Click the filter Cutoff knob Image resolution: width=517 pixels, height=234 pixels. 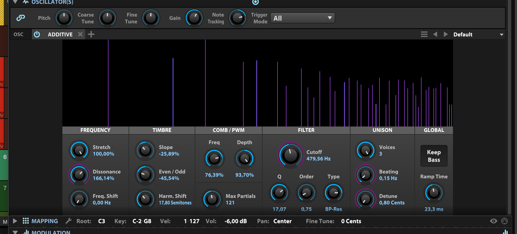coord(290,155)
